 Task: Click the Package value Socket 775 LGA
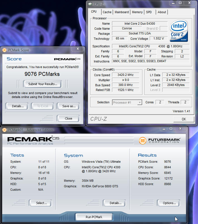(140, 33)
